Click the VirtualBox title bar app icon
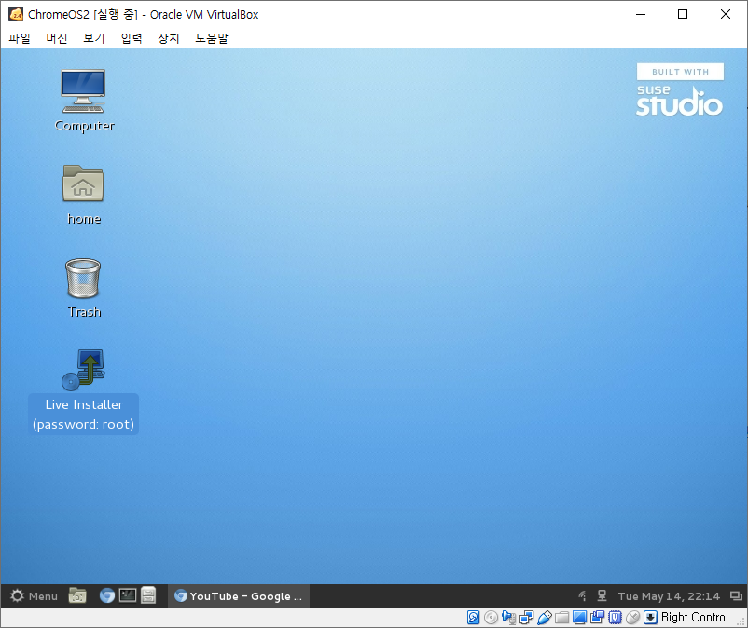748x628 pixels. point(16,14)
